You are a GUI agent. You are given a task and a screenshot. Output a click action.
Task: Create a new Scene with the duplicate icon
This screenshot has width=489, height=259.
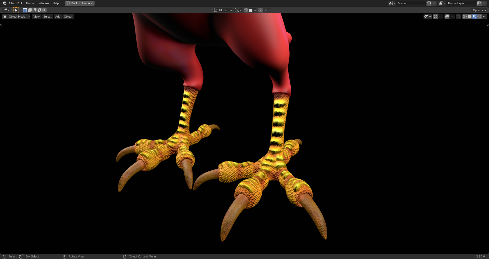click(429, 3)
